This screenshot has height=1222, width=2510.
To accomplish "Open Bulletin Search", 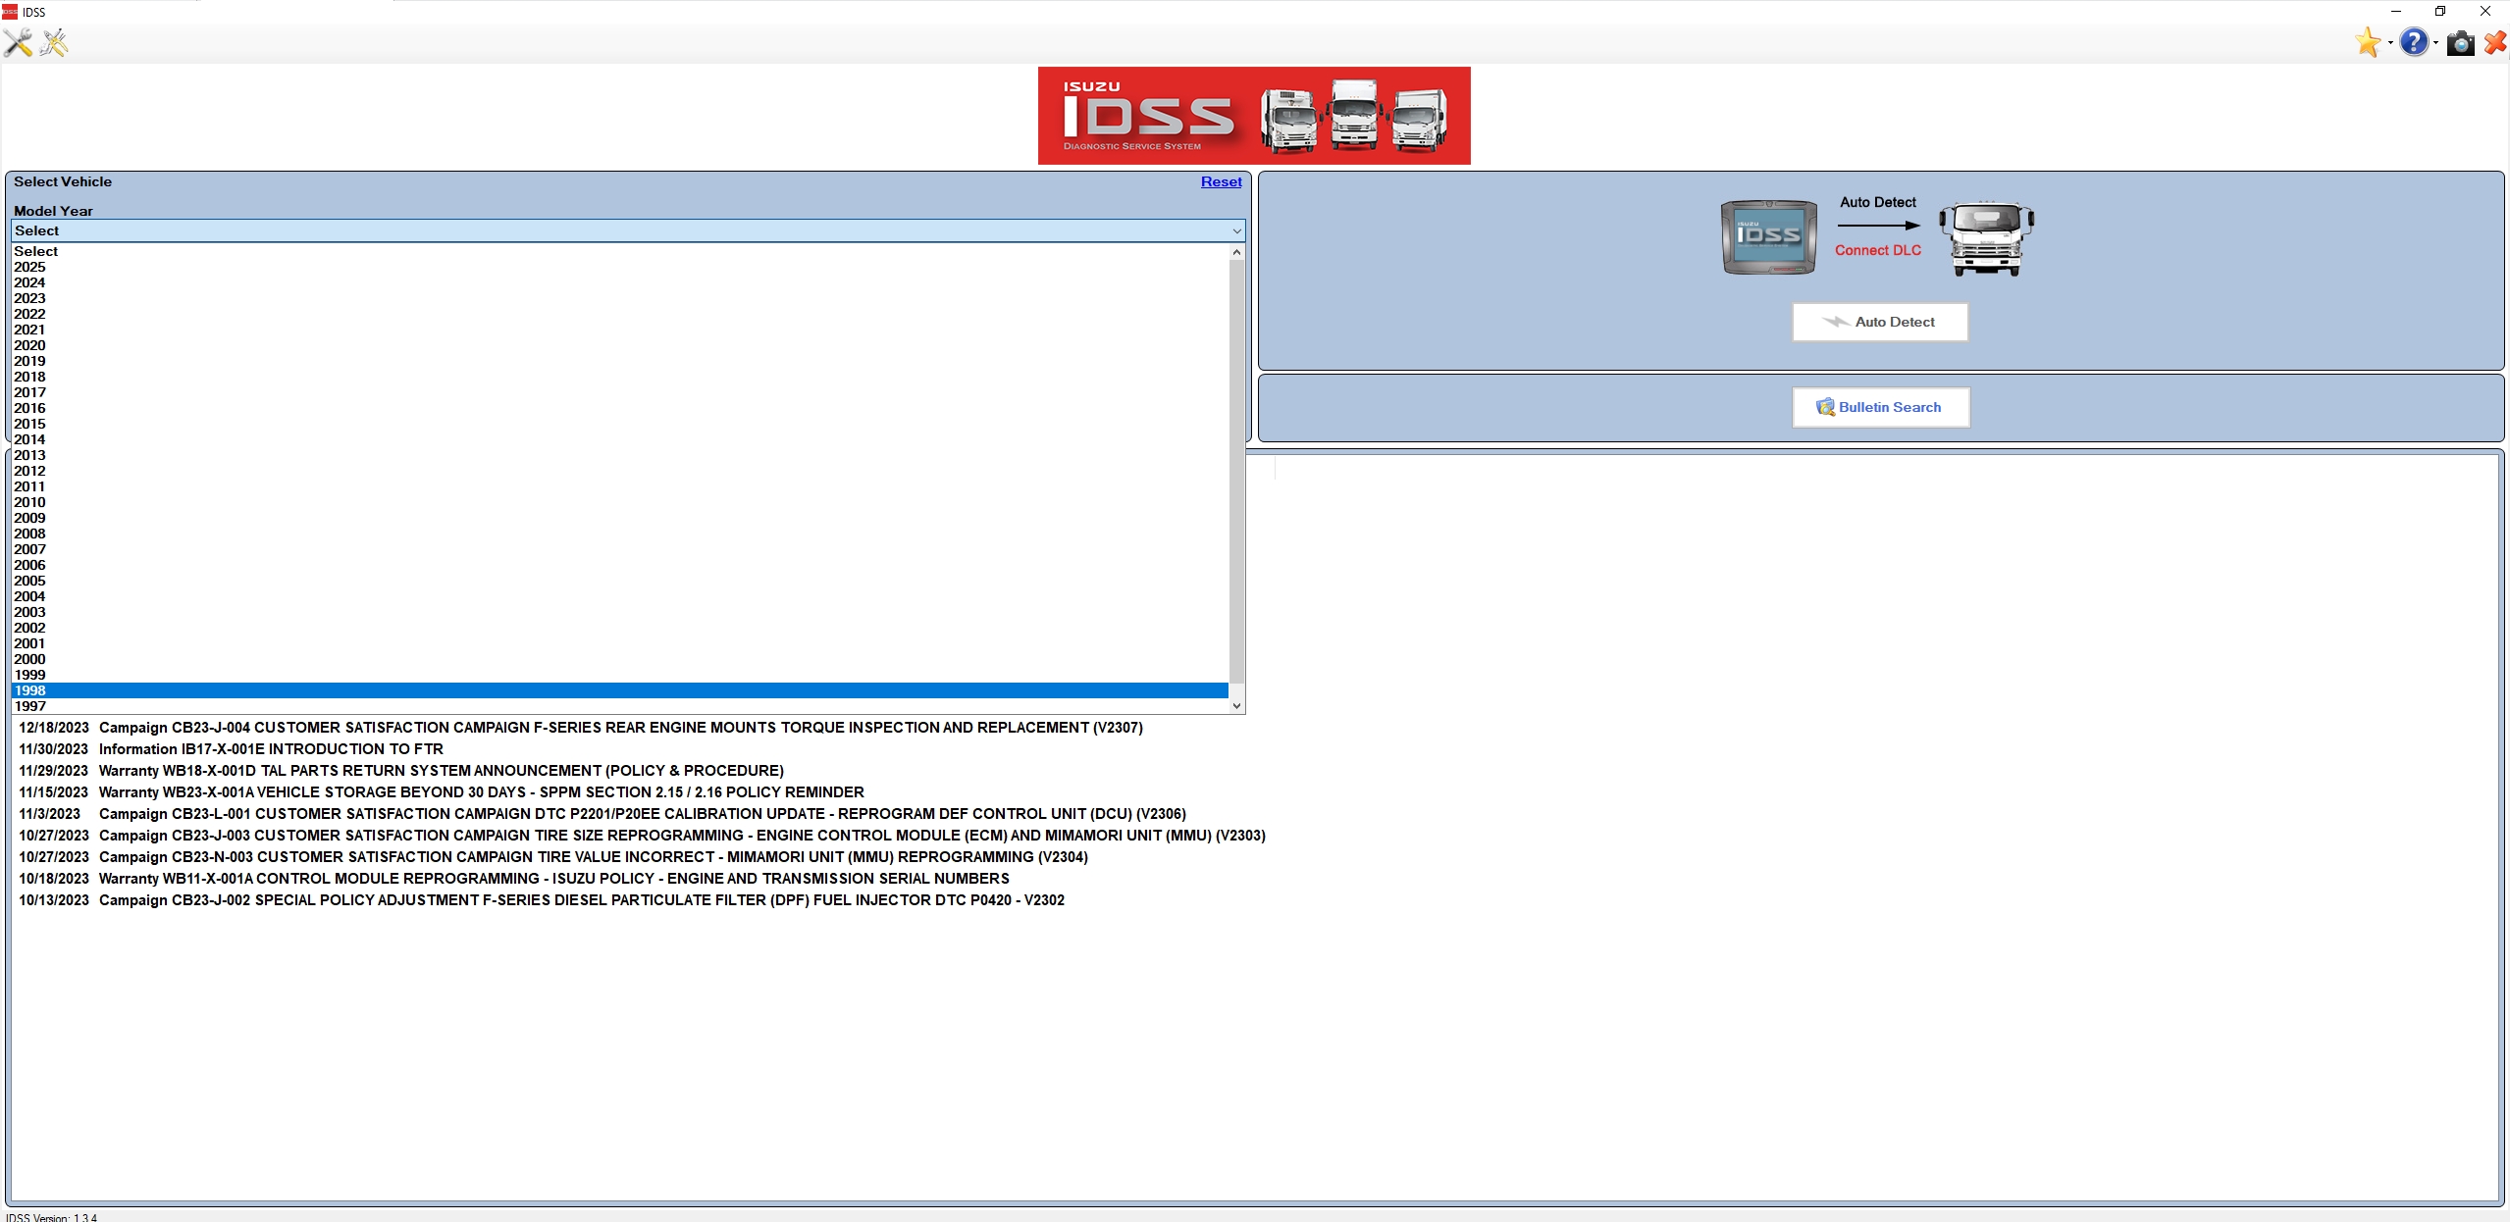I will click(1880, 407).
